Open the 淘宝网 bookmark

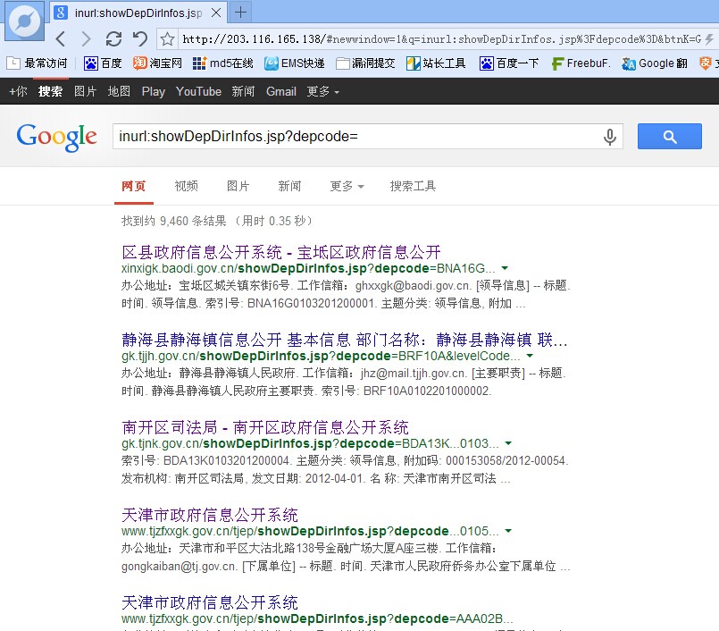click(157, 63)
